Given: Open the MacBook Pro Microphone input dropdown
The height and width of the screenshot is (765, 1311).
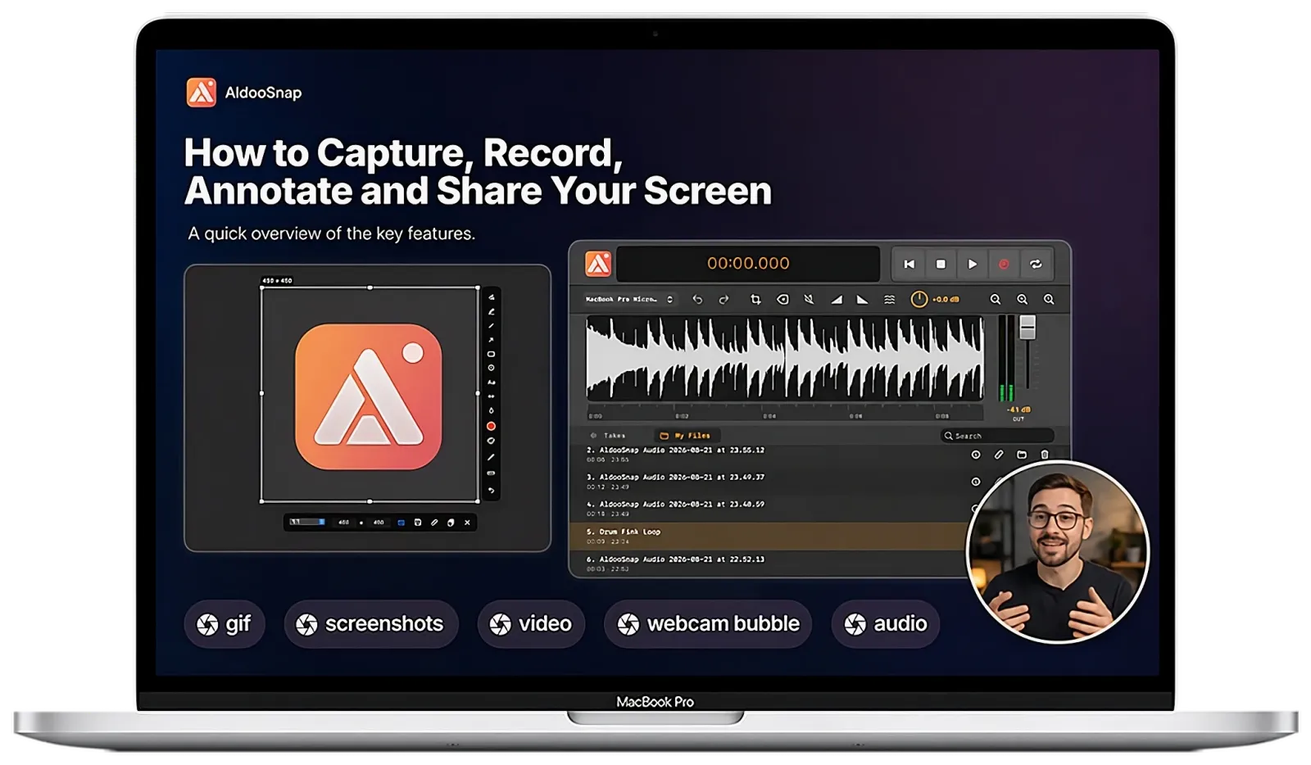Looking at the screenshot, I should point(629,300).
